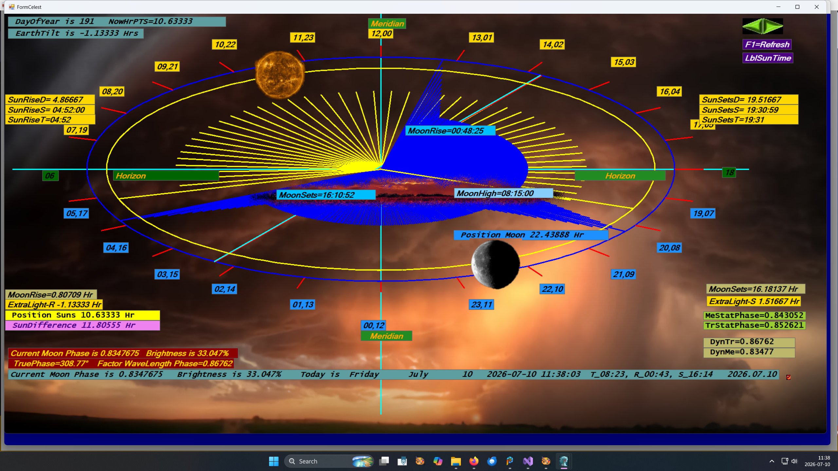Show hidden system tray icons
This screenshot has height=471, width=838.
(772, 461)
